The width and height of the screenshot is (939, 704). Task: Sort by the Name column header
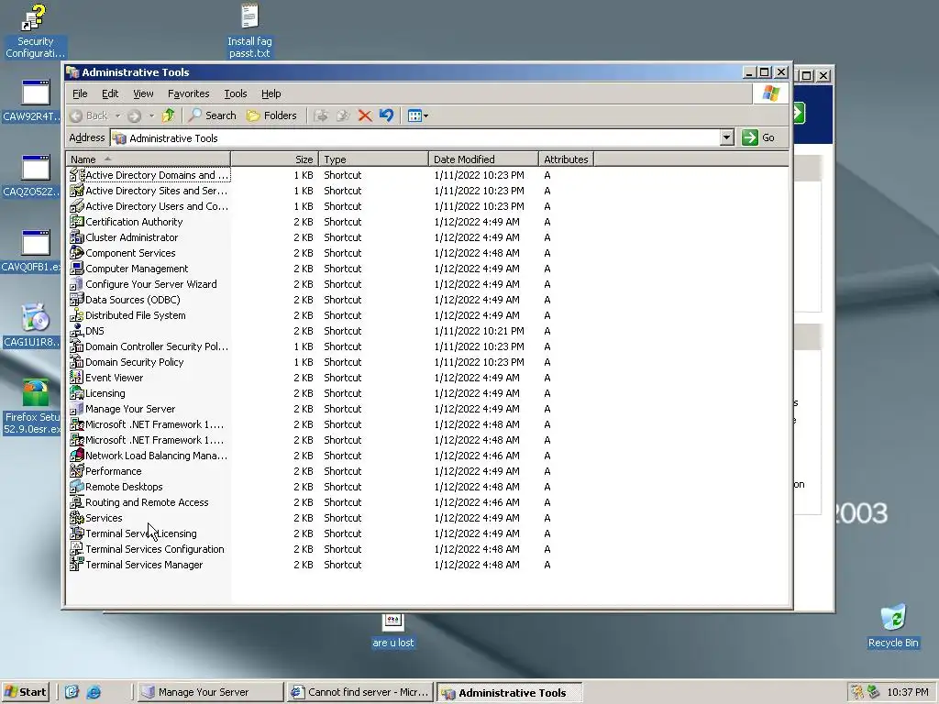(x=148, y=159)
